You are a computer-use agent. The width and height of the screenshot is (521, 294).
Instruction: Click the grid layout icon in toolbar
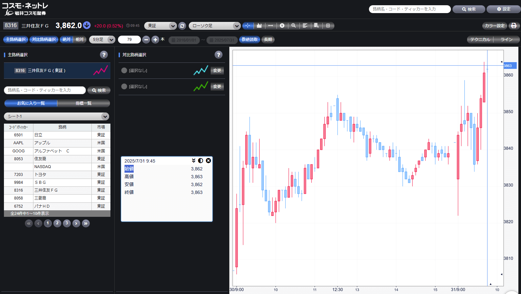328,26
